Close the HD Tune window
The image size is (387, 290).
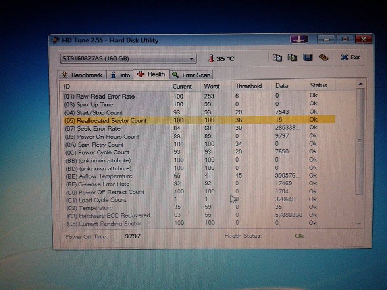(363, 39)
